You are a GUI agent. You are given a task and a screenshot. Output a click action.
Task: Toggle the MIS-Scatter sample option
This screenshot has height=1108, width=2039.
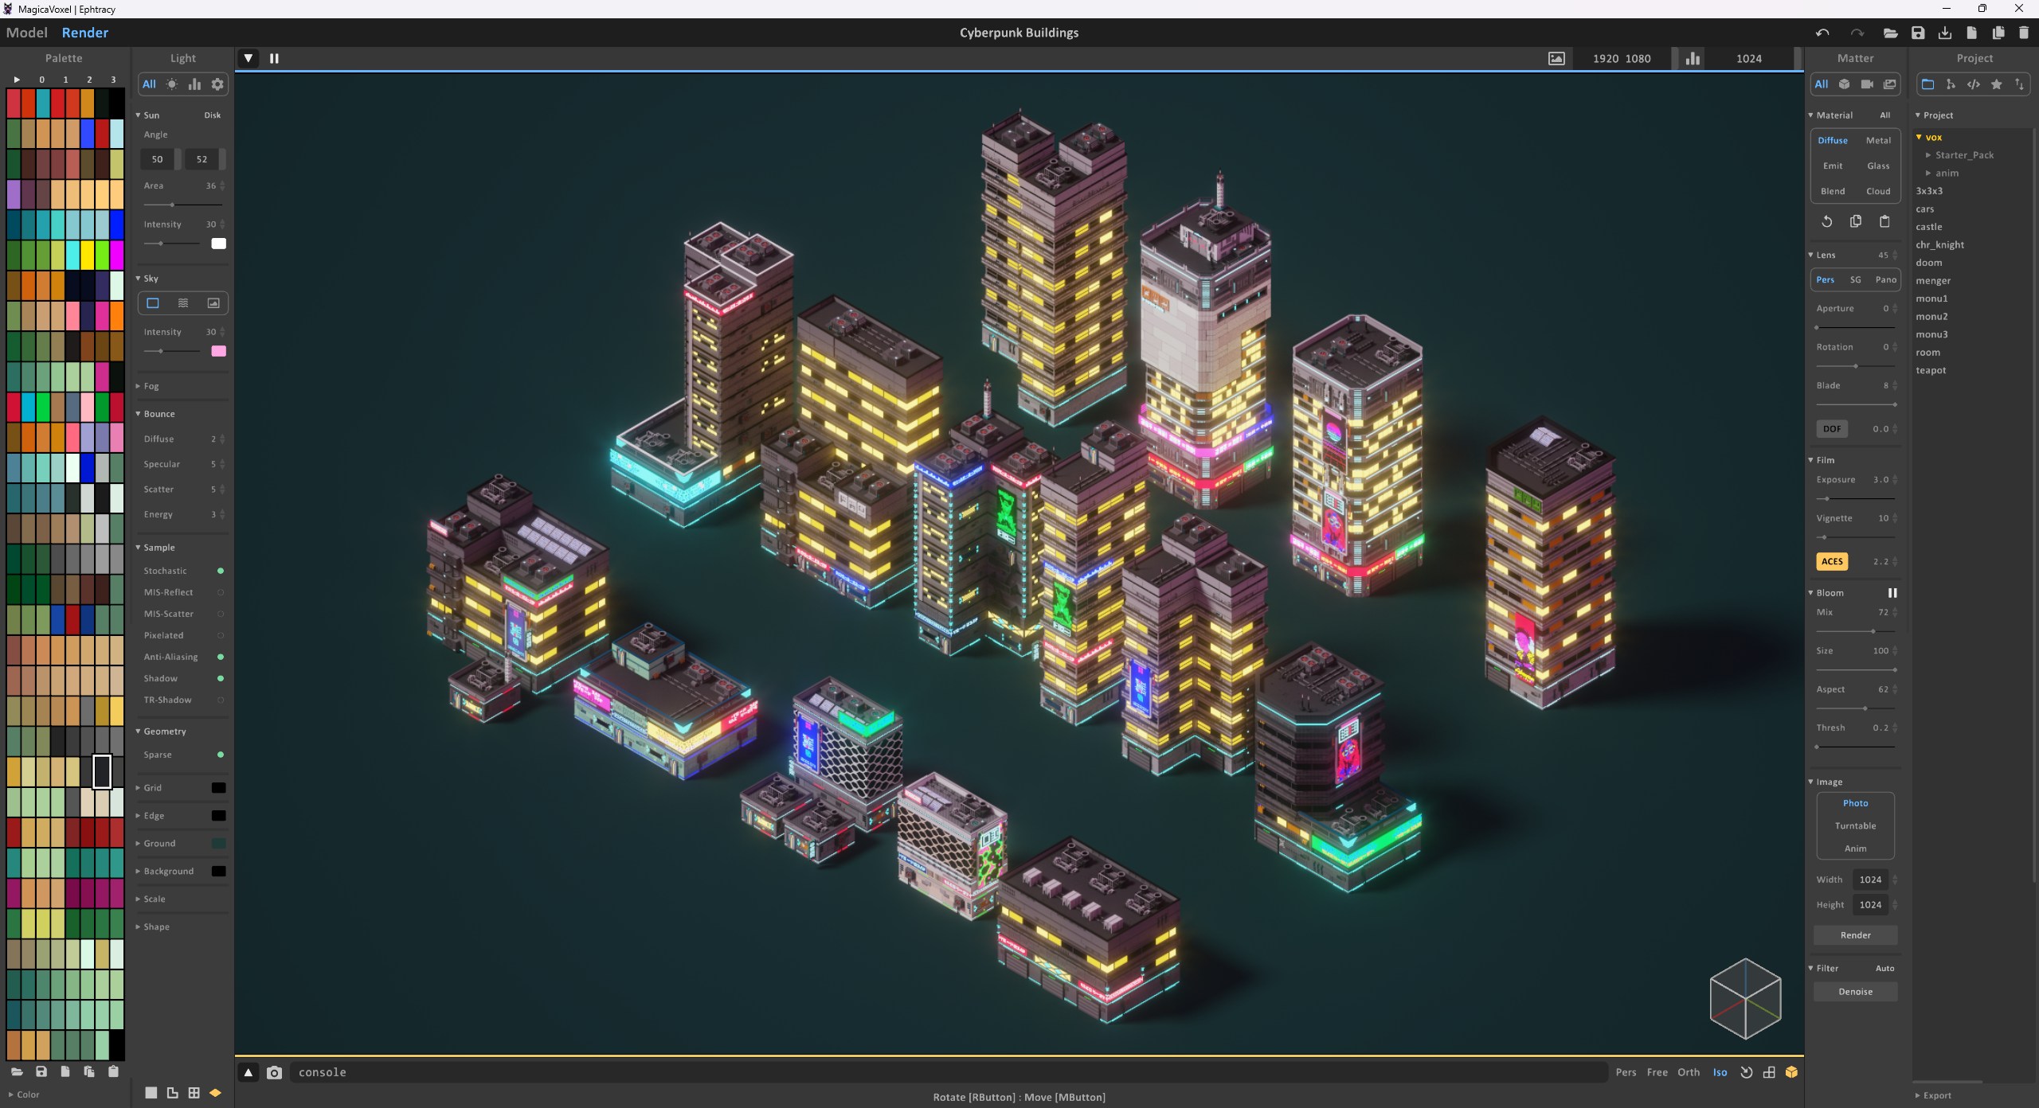click(x=221, y=614)
